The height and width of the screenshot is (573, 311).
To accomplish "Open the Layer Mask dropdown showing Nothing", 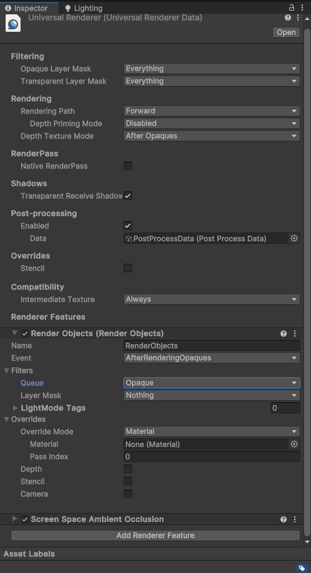I will 212,395.
